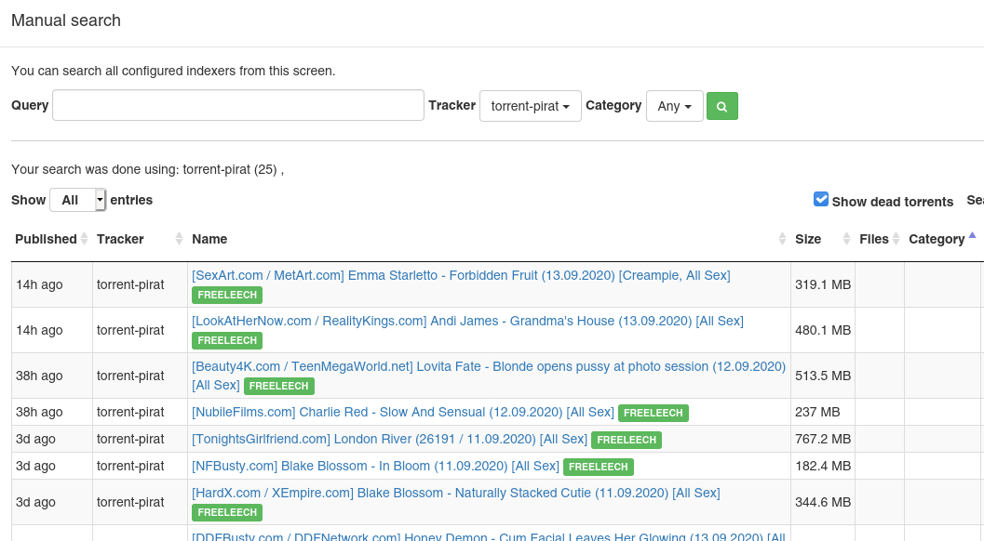Click FREELEECH badge on Naturally Stacked Cutie row
The height and width of the screenshot is (541, 984).
(227, 512)
